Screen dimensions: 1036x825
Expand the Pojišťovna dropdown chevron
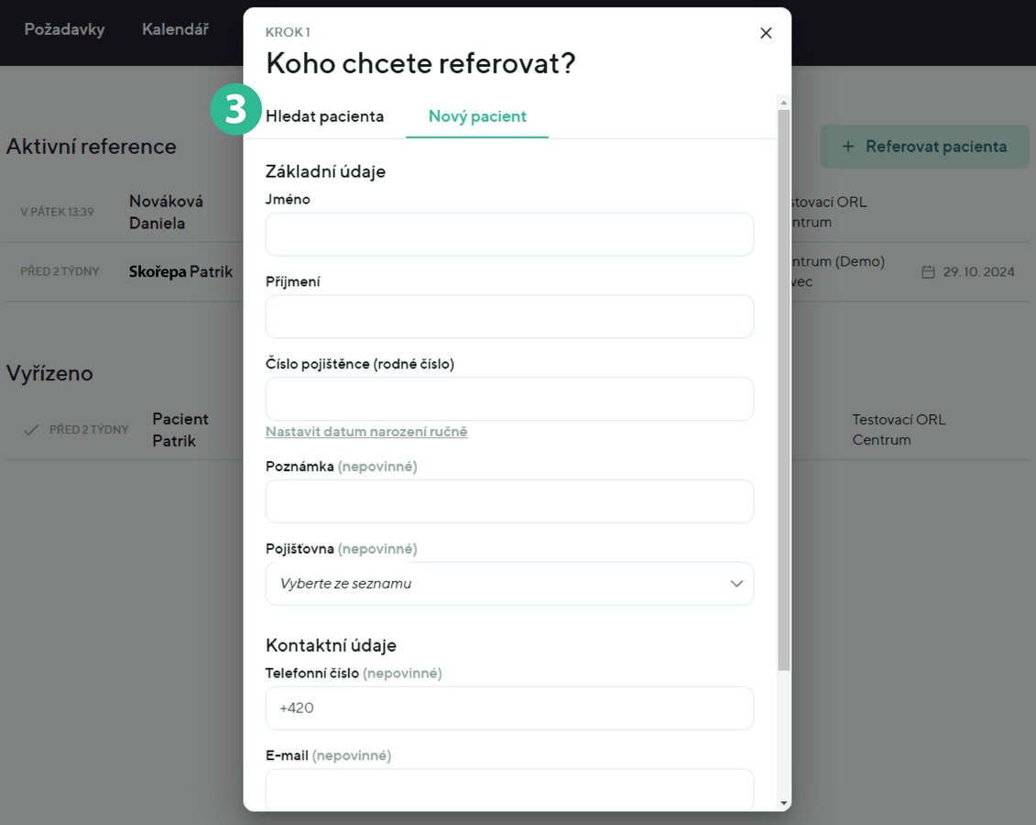pos(736,584)
